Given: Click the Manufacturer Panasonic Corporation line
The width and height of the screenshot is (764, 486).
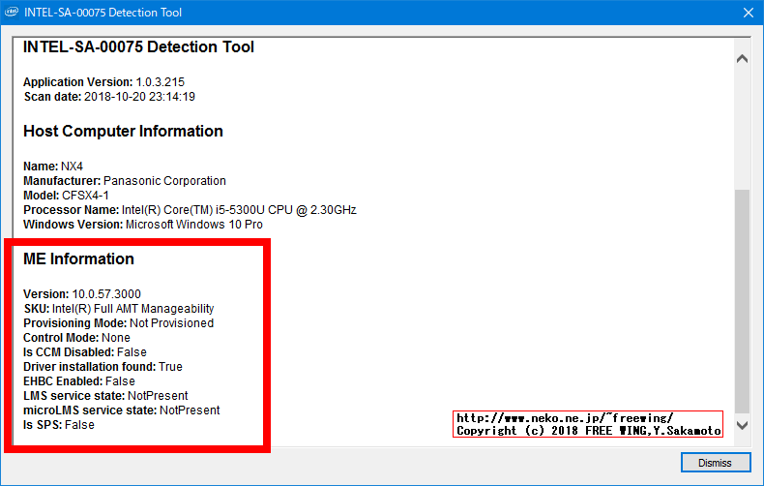Looking at the screenshot, I should coord(124,181).
